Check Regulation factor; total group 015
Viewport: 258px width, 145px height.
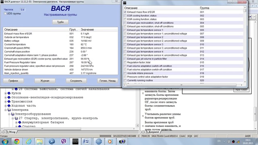[x=125, y=62]
